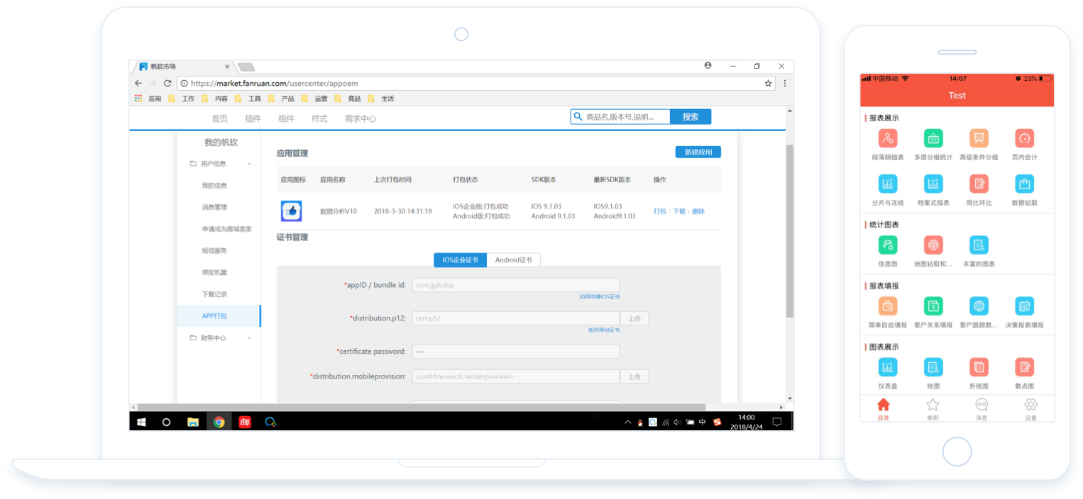
Task: Tap the 段落明细表 report icon
Action: point(887,139)
